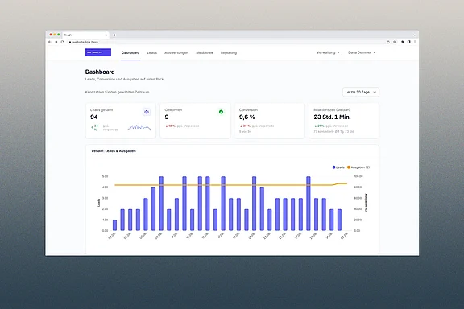Open the Reporting page
464x309 pixels.
tap(229, 52)
